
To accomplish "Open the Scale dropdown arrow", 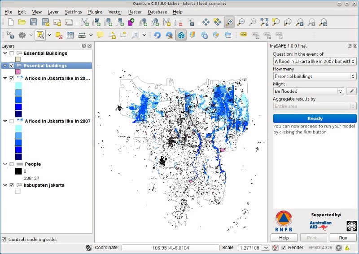I will coord(266,248).
